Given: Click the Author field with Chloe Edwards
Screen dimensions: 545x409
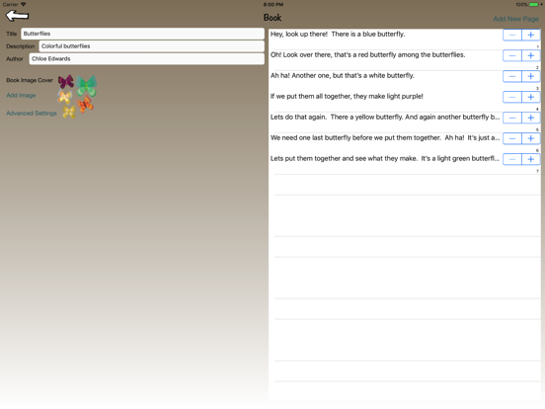Looking at the screenshot, I should [147, 58].
